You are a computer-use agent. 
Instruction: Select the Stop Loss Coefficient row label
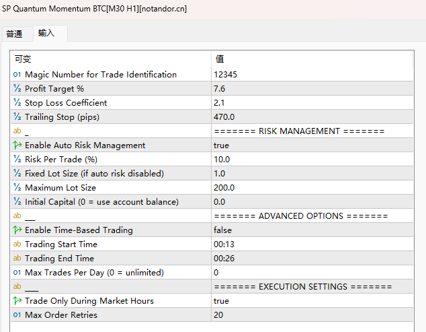[66, 102]
